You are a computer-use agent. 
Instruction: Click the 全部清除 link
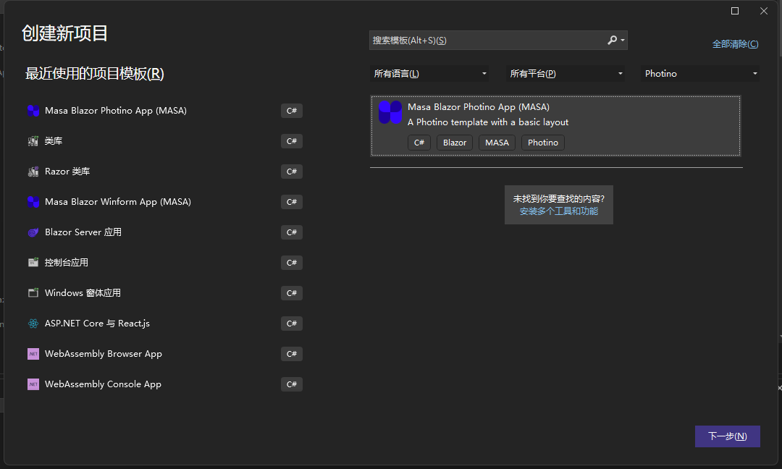tap(736, 44)
